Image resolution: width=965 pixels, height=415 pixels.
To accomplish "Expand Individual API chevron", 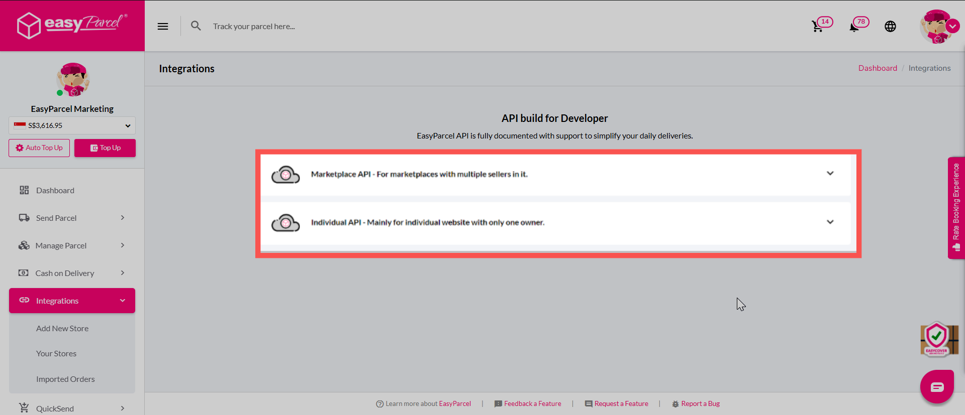I will coord(830,222).
